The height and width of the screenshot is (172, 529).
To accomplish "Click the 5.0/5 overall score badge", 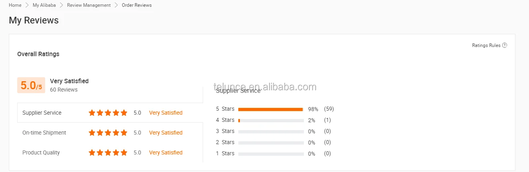I will click(x=31, y=85).
